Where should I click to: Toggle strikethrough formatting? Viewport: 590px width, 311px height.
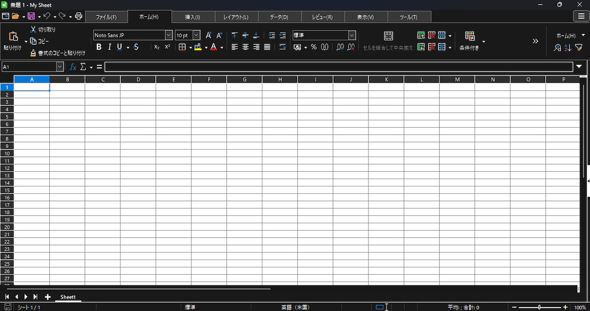pos(136,47)
